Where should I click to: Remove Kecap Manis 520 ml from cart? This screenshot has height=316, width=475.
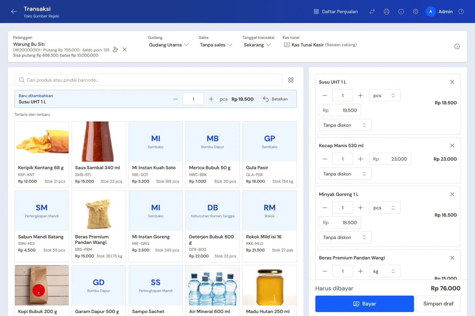coord(452,145)
